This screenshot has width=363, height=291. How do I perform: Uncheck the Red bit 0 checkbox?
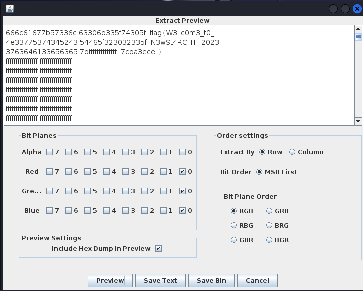pos(183,172)
